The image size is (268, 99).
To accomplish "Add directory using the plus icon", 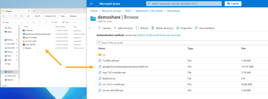I will click(x=115, y=28).
